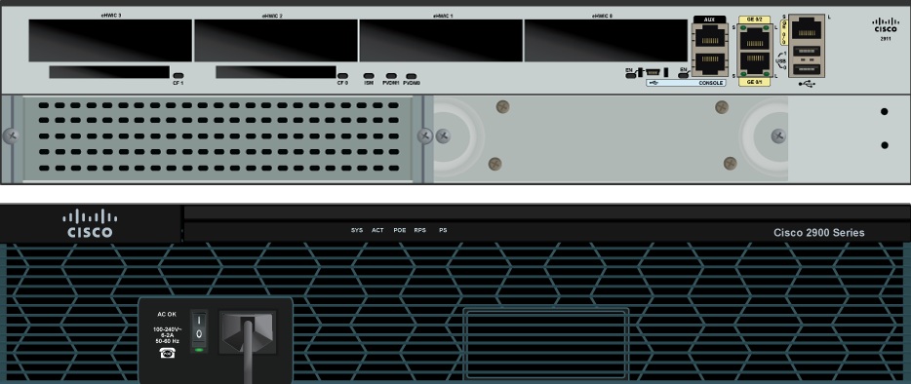Select the mini-USB console port
Screen dimensions: 911x384
pos(654,72)
